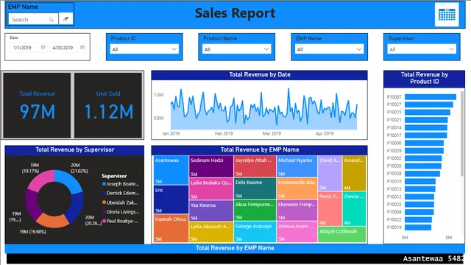Click the search magnifier icon
The image size is (471, 265).
click(52, 20)
